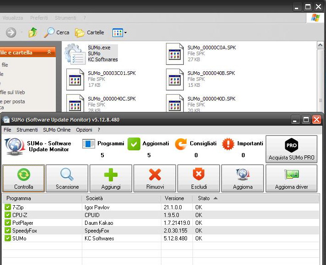Screen dimensions: 326x265
Task: Open SUMo File menu
Action: pos(7,130)
